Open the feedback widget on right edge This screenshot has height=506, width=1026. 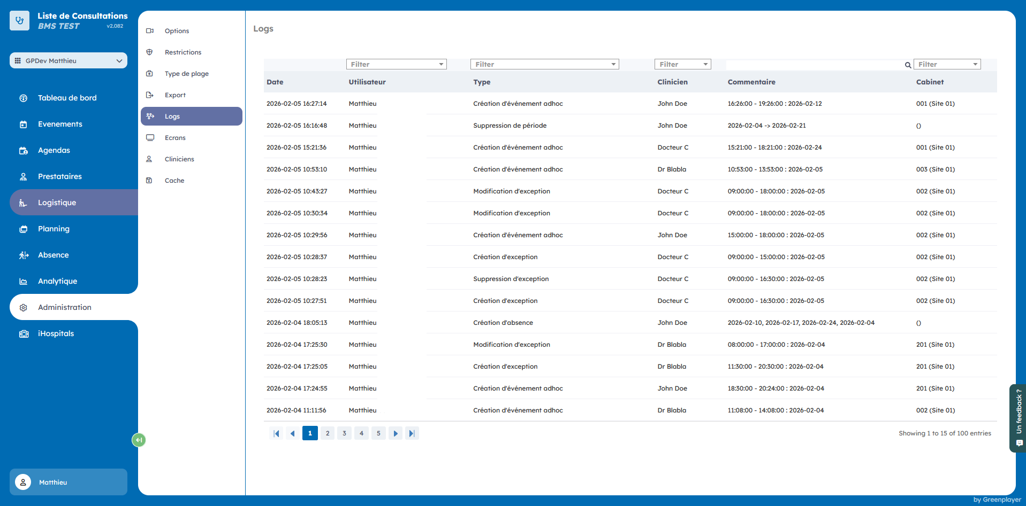[x=1019, y=418]
